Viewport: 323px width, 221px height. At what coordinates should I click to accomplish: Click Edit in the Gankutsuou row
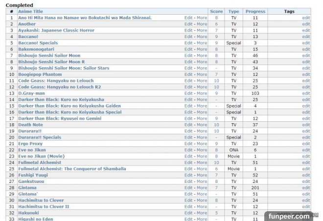(x=188, y=181)
